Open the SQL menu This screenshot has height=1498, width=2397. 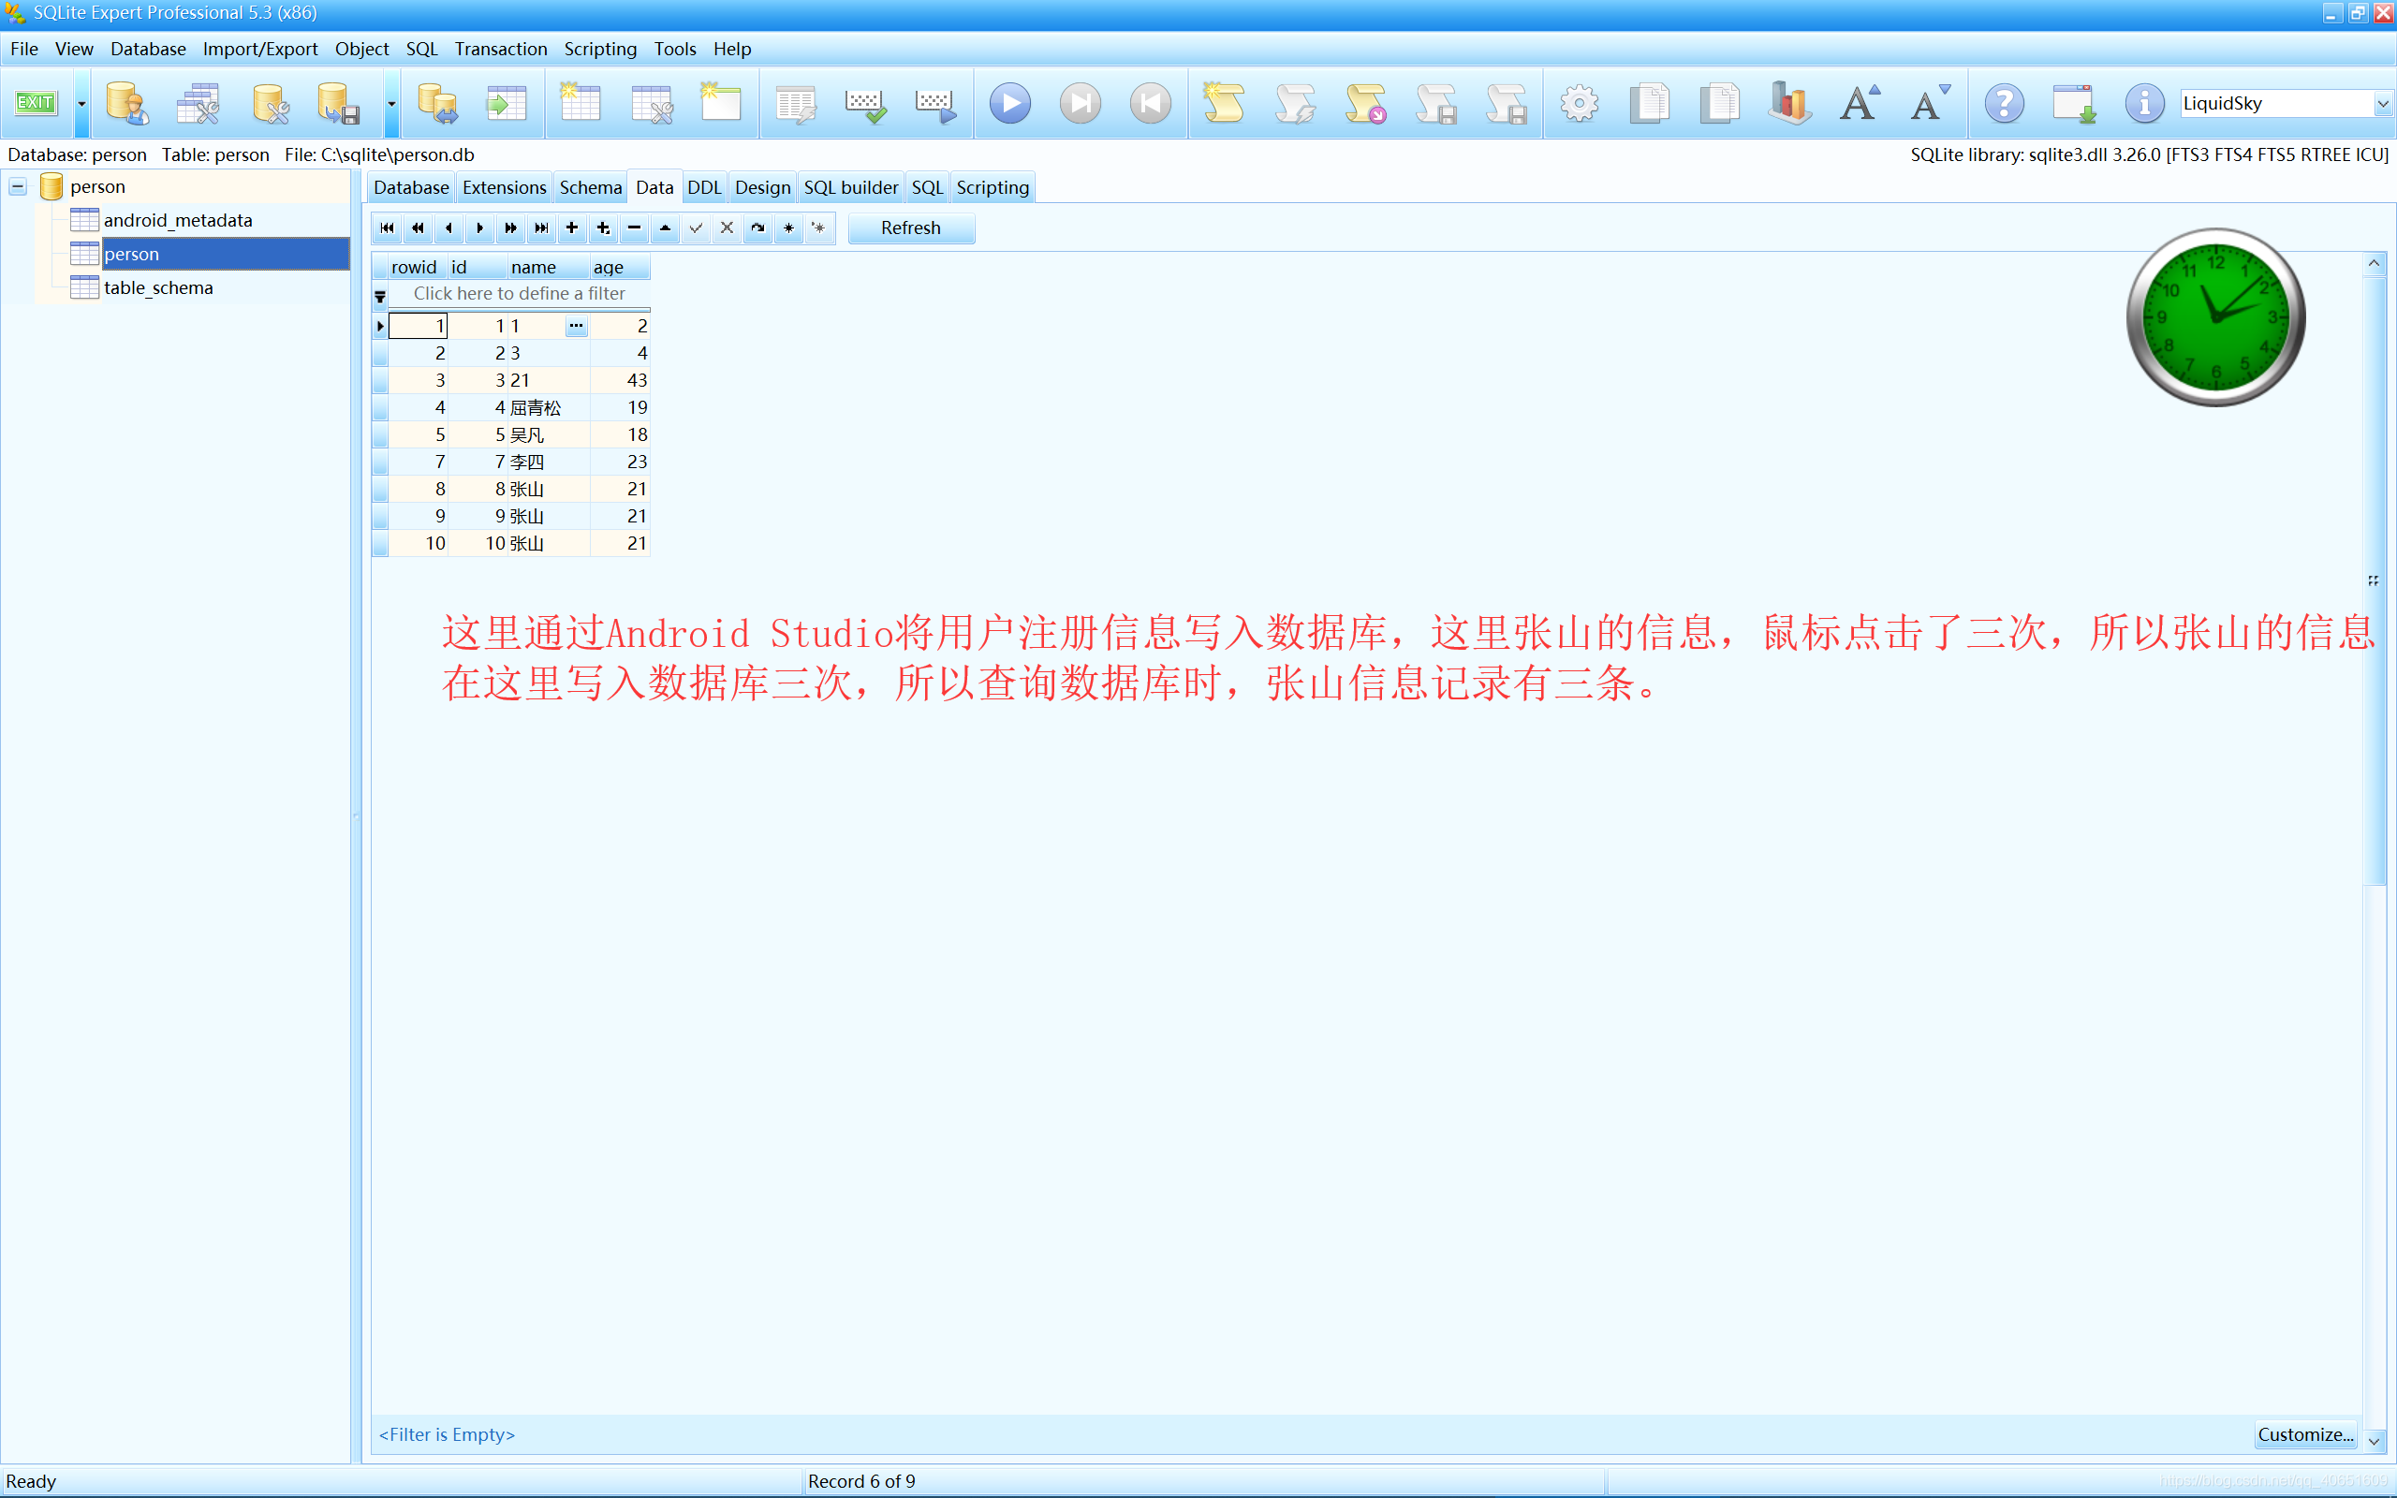(x=421, y=49)
